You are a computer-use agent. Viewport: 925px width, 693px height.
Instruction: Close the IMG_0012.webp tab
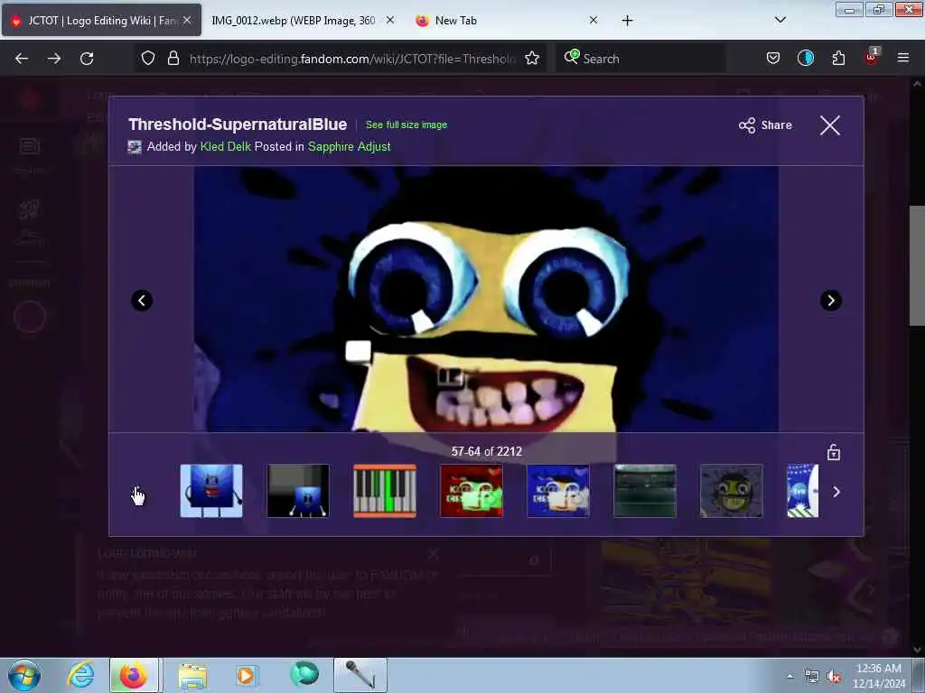pyautogui.click(x=390, y=20)
